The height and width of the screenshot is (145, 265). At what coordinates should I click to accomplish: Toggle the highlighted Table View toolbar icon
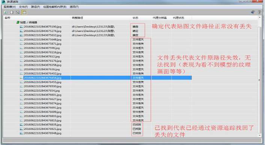point(24,12)
